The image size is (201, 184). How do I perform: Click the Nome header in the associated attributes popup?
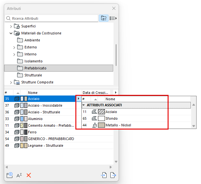click(148, 99)
